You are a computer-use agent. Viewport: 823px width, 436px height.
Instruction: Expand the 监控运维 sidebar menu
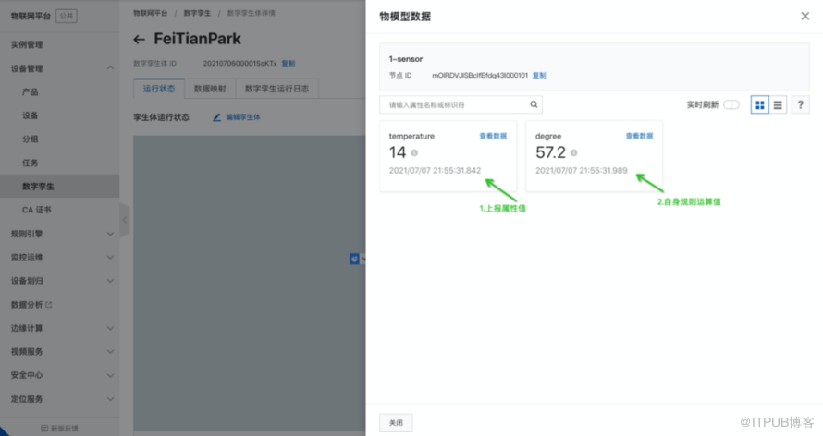[110, 258]
